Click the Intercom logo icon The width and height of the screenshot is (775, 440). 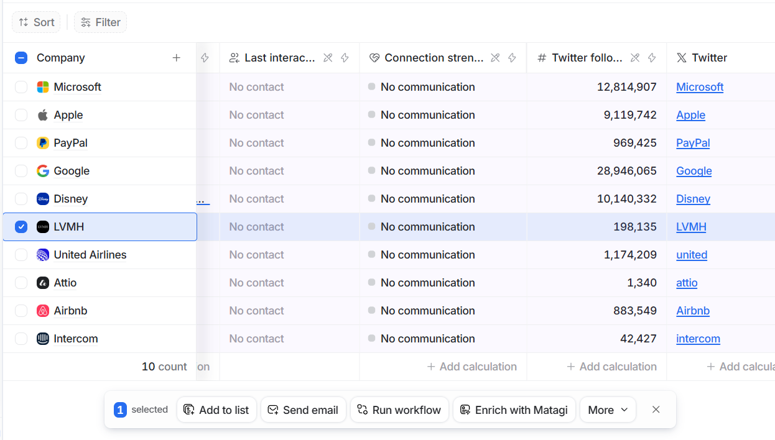[43, 339]
